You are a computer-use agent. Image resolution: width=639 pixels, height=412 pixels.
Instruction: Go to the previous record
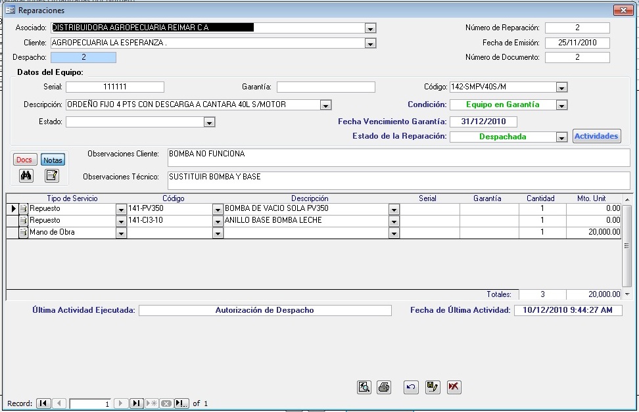click(59, 403)
